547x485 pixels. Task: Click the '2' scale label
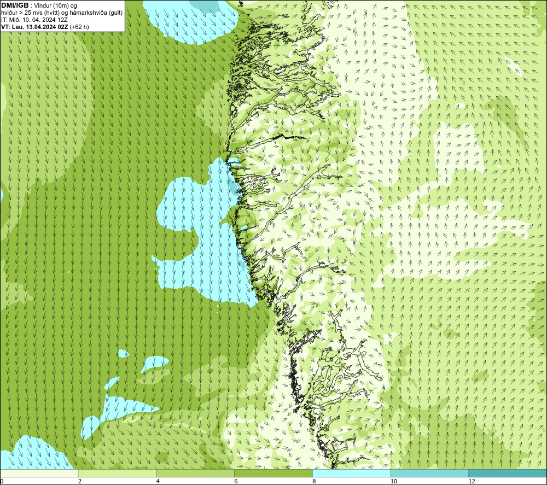coord(80,481)
